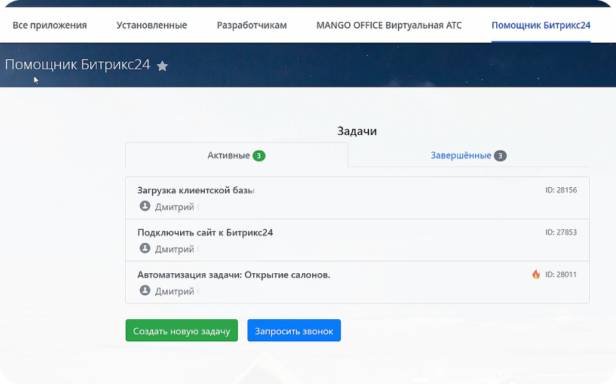The width and height of the screenshot is (616, 384).
Task: Open the task Загрузка клиентской базы
Action: pos(196,191)
